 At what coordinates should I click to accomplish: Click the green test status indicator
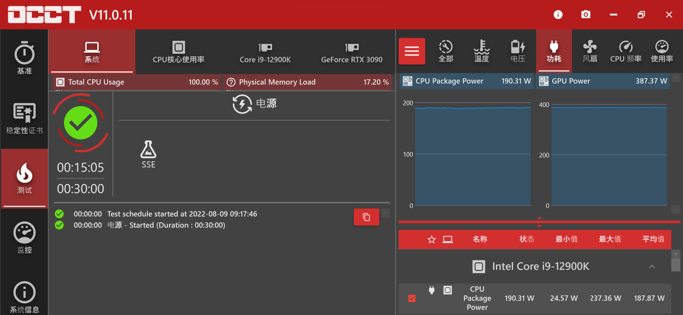(x=81, y=123)
